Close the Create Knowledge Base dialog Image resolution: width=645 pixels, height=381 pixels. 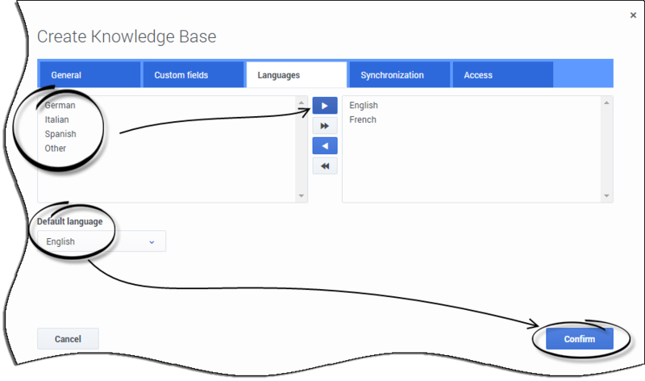click(633, 15)
